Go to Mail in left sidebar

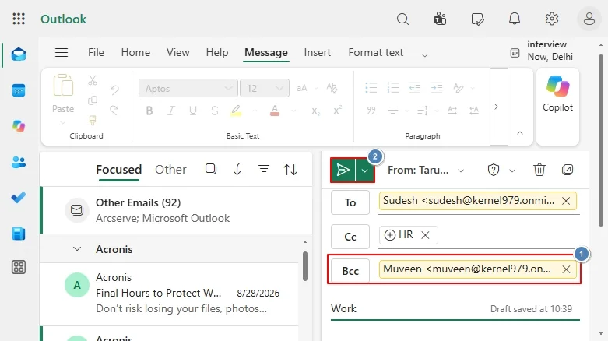tap(19, 54)
